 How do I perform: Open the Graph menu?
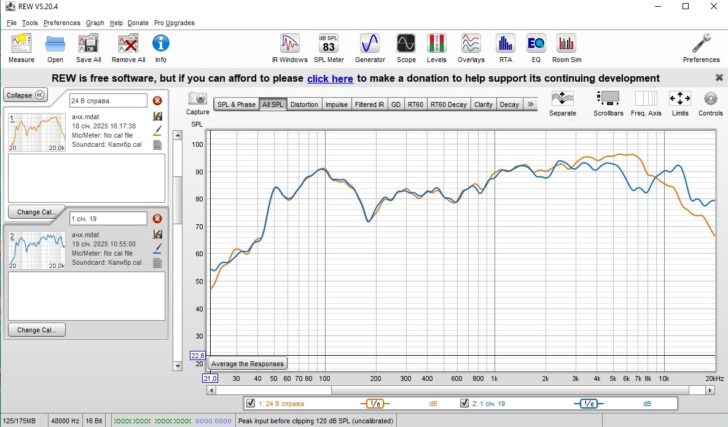click(95, 23)
